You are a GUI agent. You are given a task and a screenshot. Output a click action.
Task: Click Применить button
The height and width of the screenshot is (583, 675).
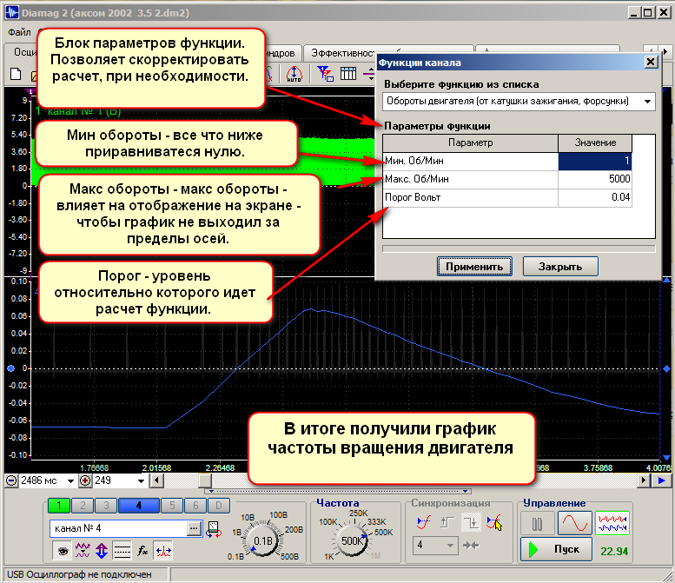(474, 267)
